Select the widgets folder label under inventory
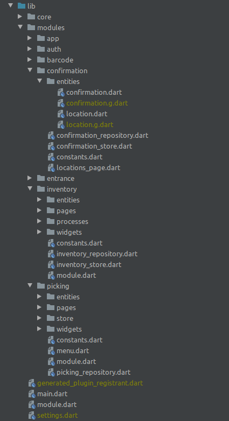This screenshot has height=421, width=229. pyautogui.click(x=69, y=232)
